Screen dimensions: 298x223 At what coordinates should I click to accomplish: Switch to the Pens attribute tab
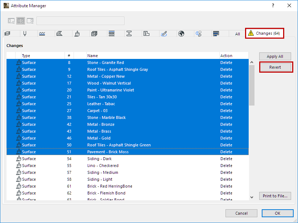click(25, 34)
